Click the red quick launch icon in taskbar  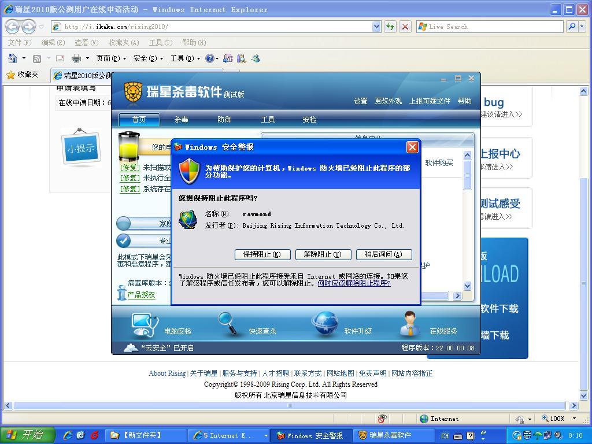point(94,435)
